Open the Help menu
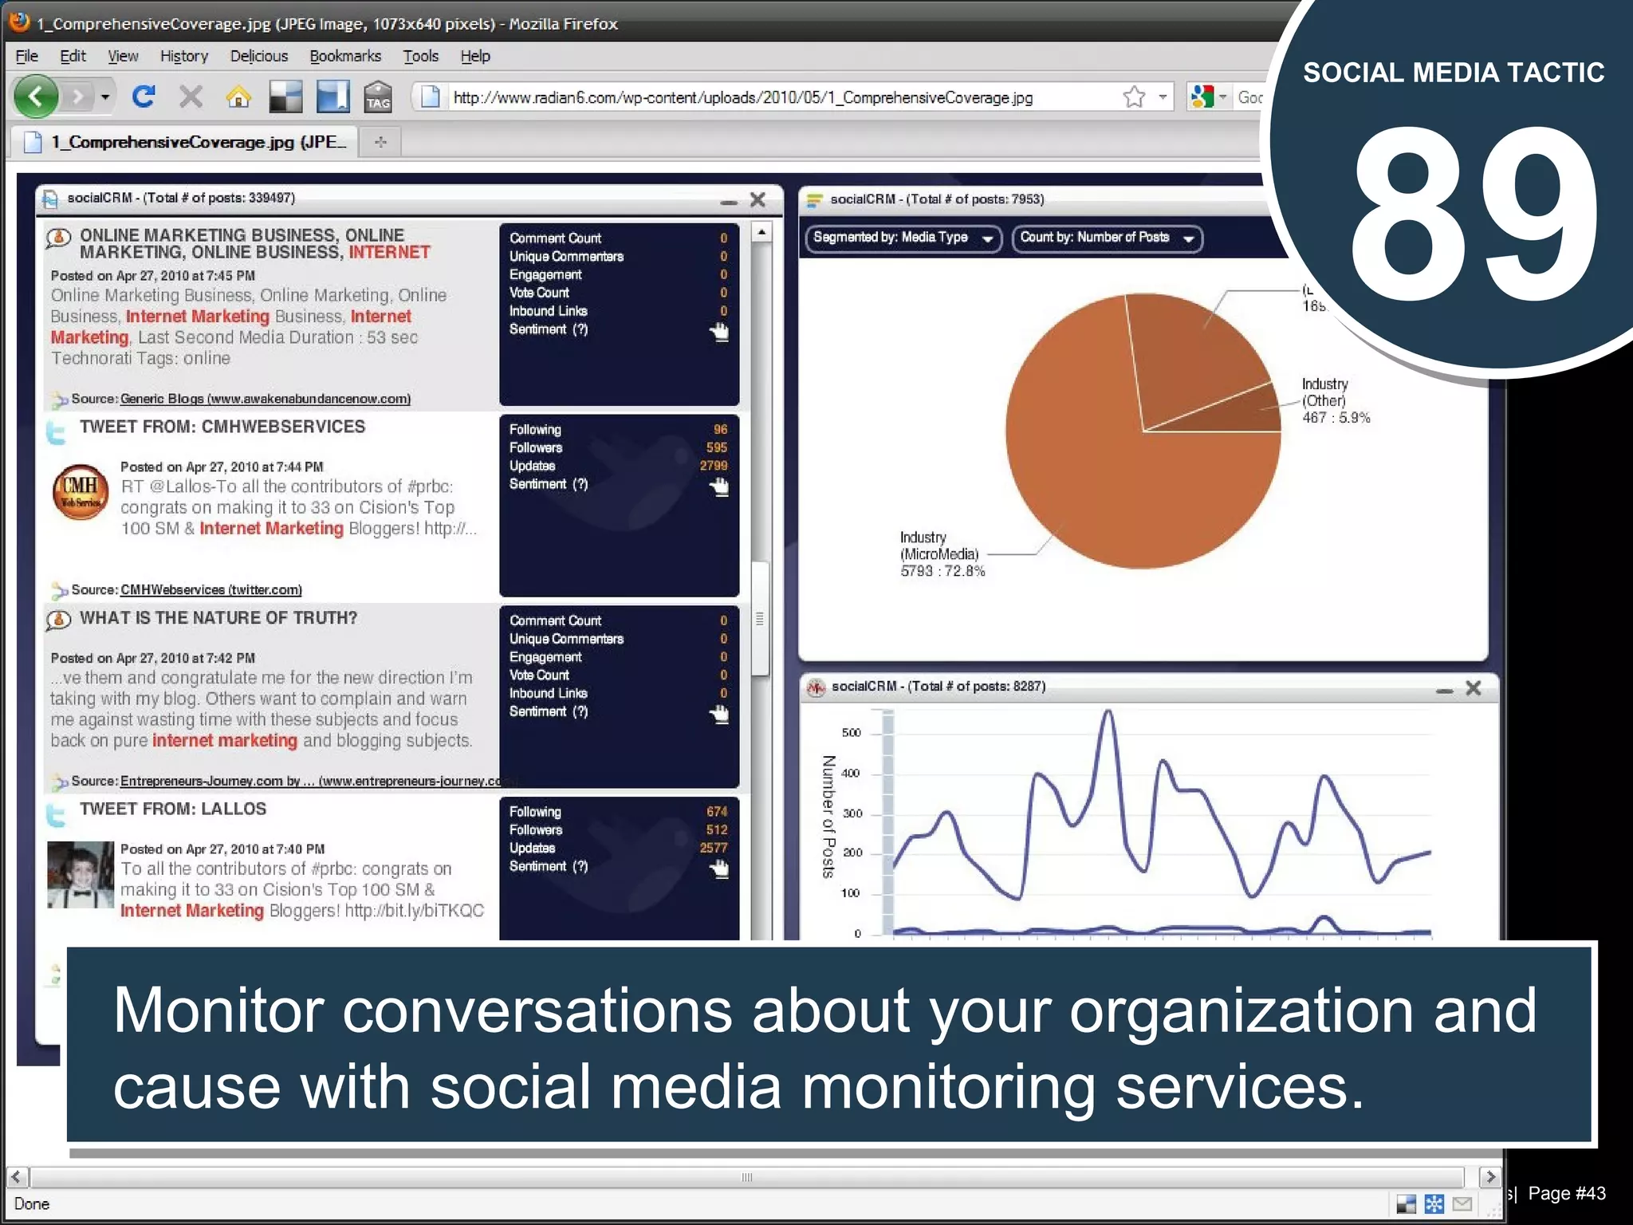The image size is (1633, 1225). pyautogui.click(x=475, y=56)
